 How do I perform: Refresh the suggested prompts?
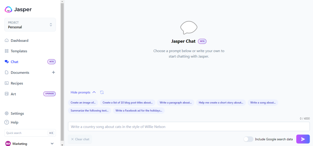(x=102, y=92)
